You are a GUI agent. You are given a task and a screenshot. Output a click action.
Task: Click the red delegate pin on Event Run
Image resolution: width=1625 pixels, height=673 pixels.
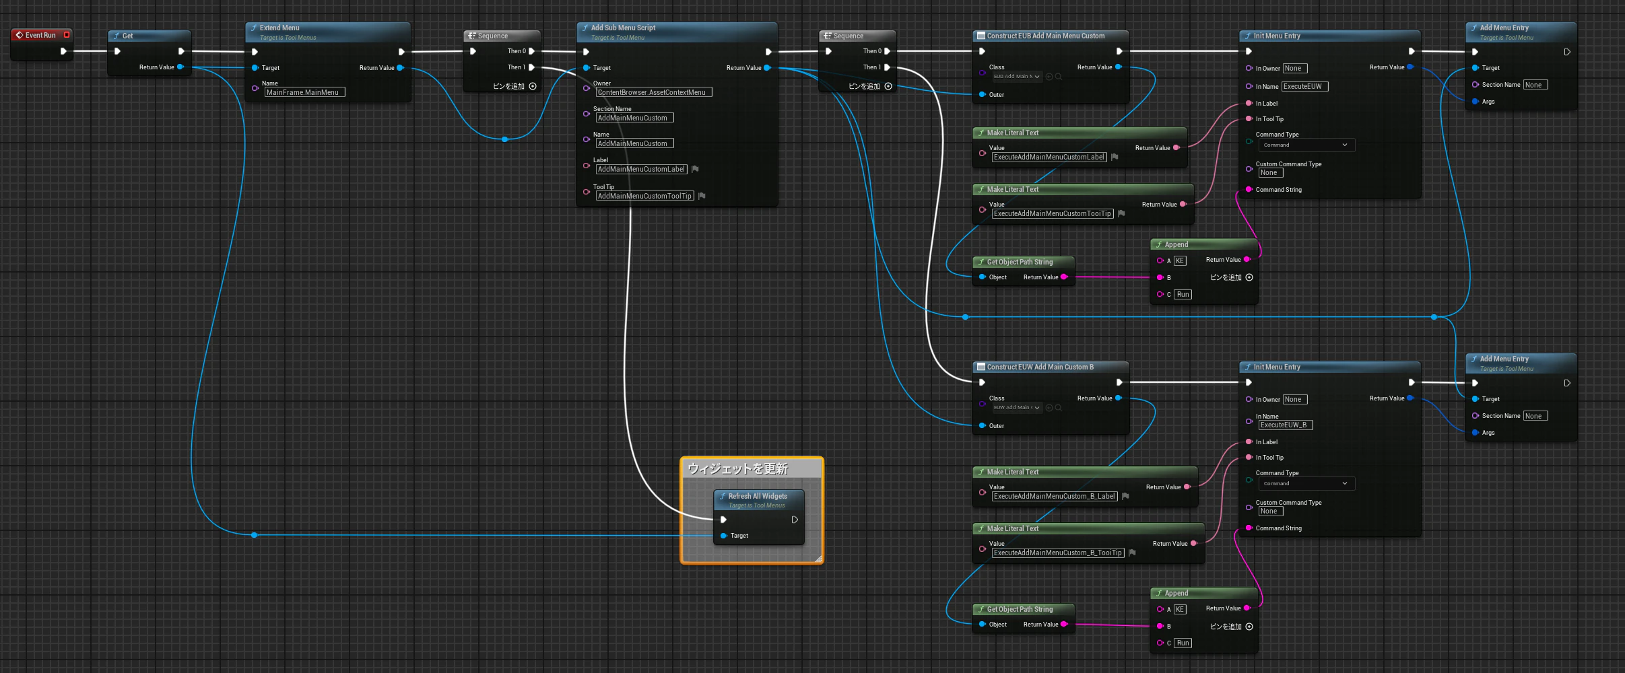coord(67,35)
